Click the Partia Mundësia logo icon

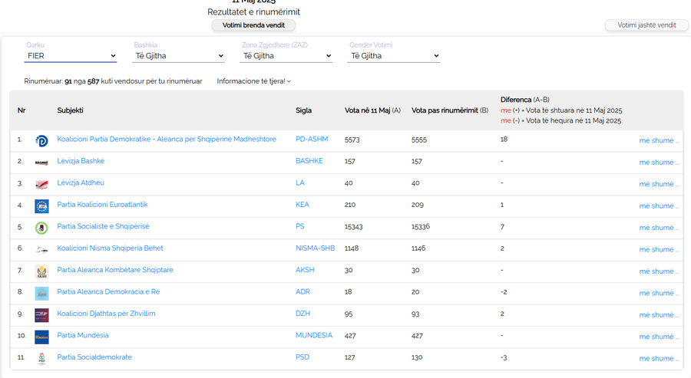[x=41, y=337]
